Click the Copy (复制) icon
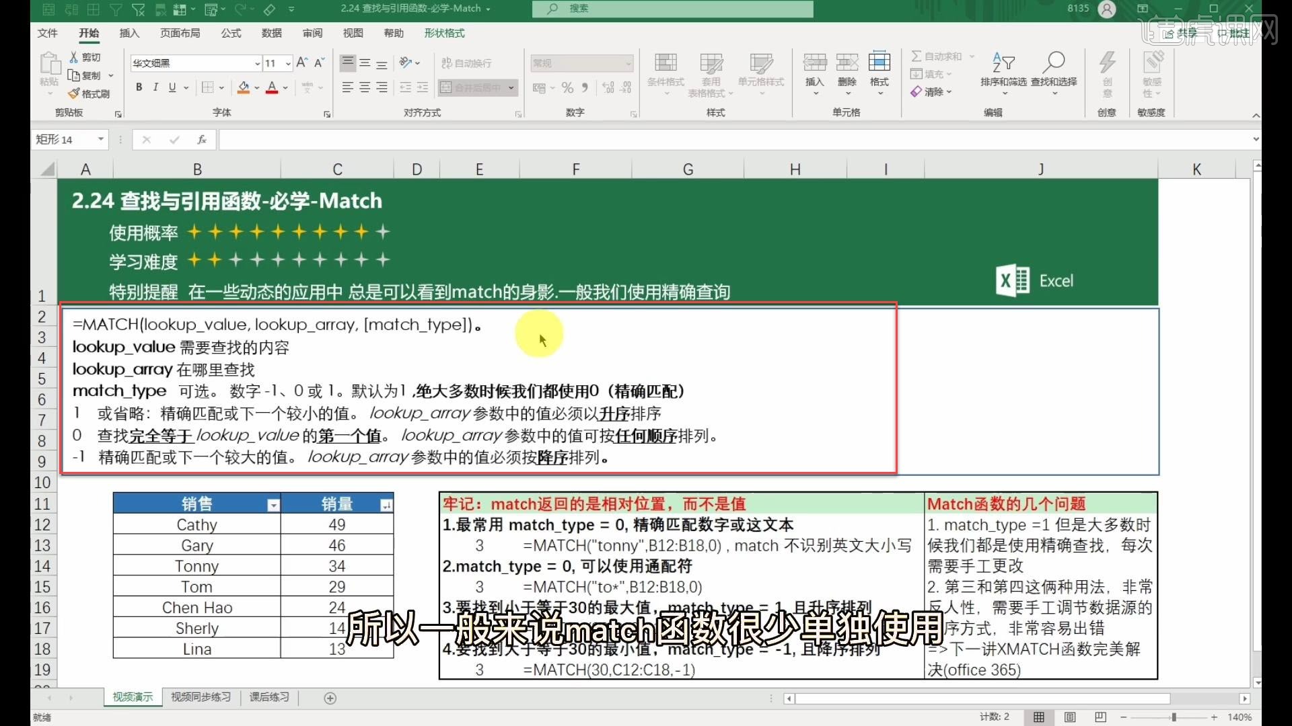Image resolution: width=1292 pixels, height=726 pixels. [x=74, y=75]
